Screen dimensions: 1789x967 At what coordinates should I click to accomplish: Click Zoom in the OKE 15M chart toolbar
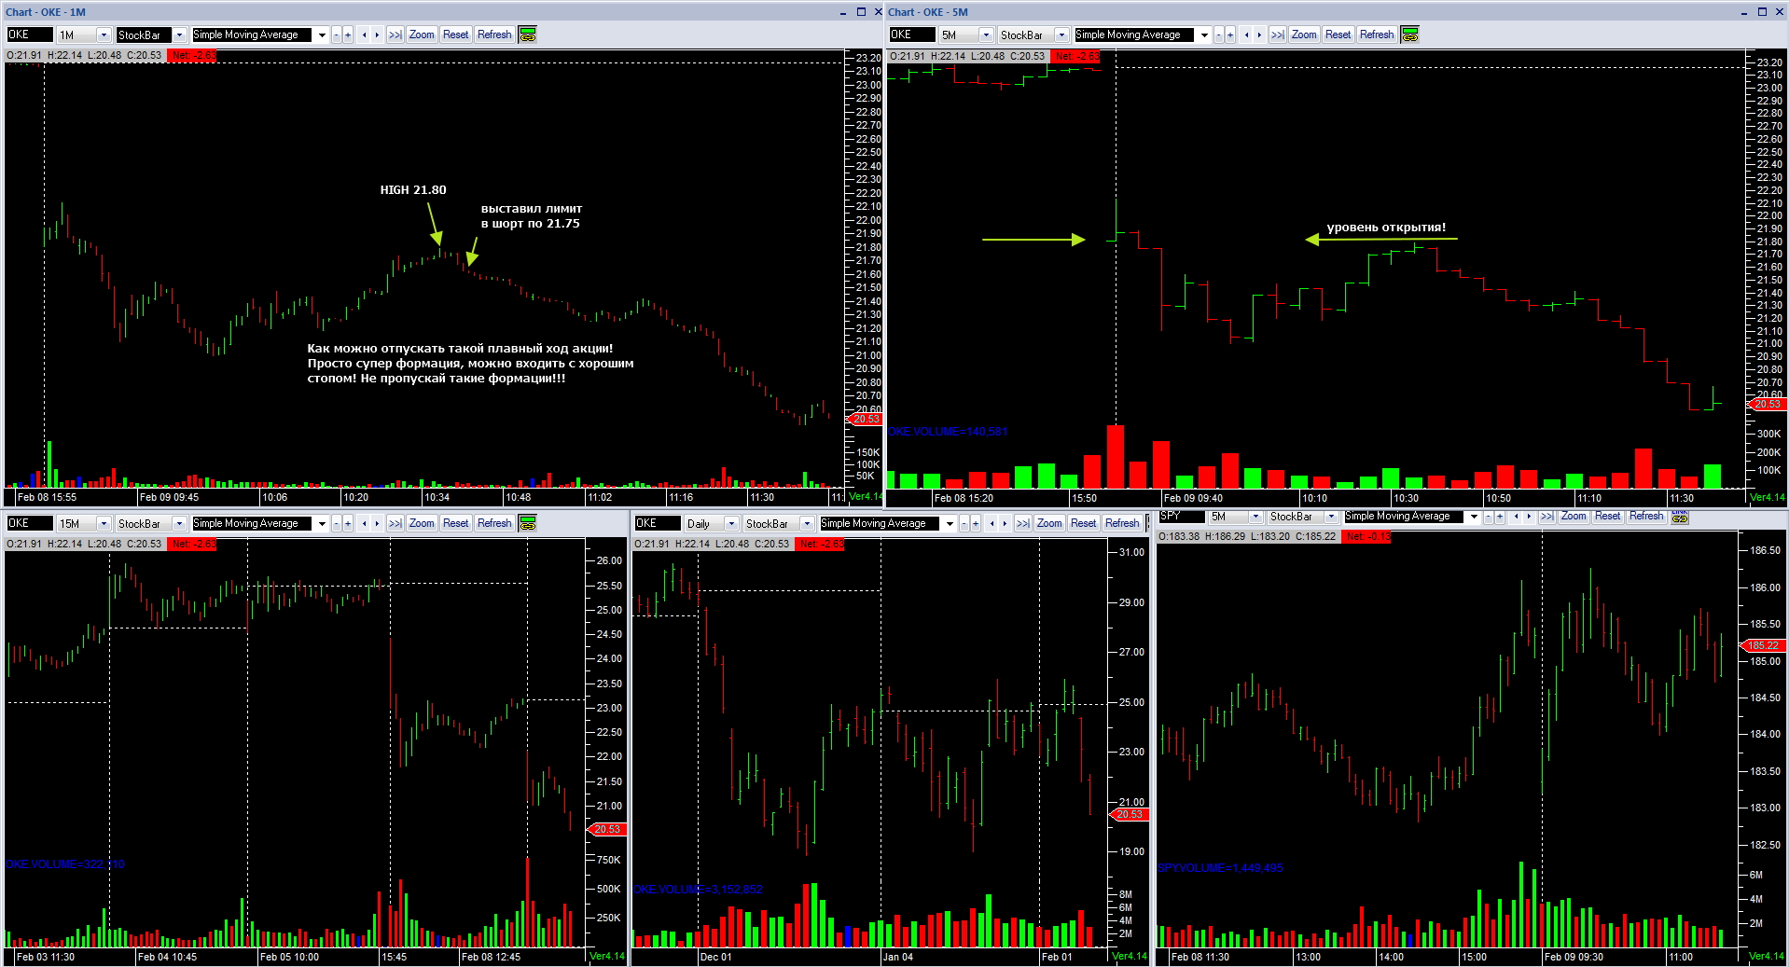422,523
